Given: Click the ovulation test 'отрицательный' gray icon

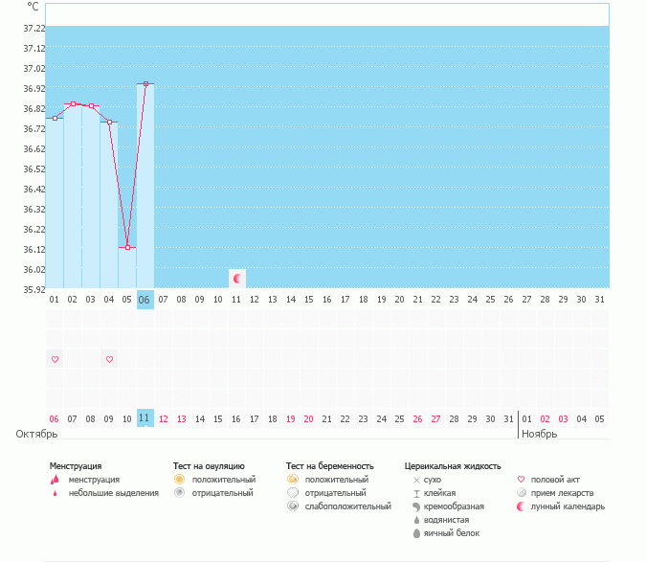Looking at the screenshot, I should click(x=179, y=493).
